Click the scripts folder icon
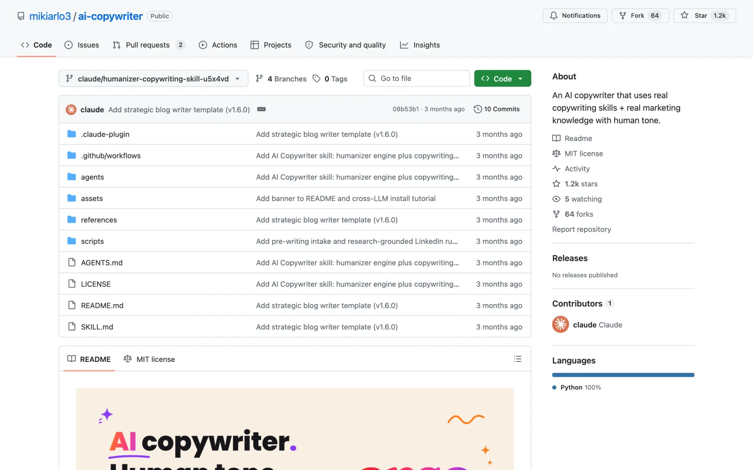This screenshot has height=470, width=753. [72, 241]
